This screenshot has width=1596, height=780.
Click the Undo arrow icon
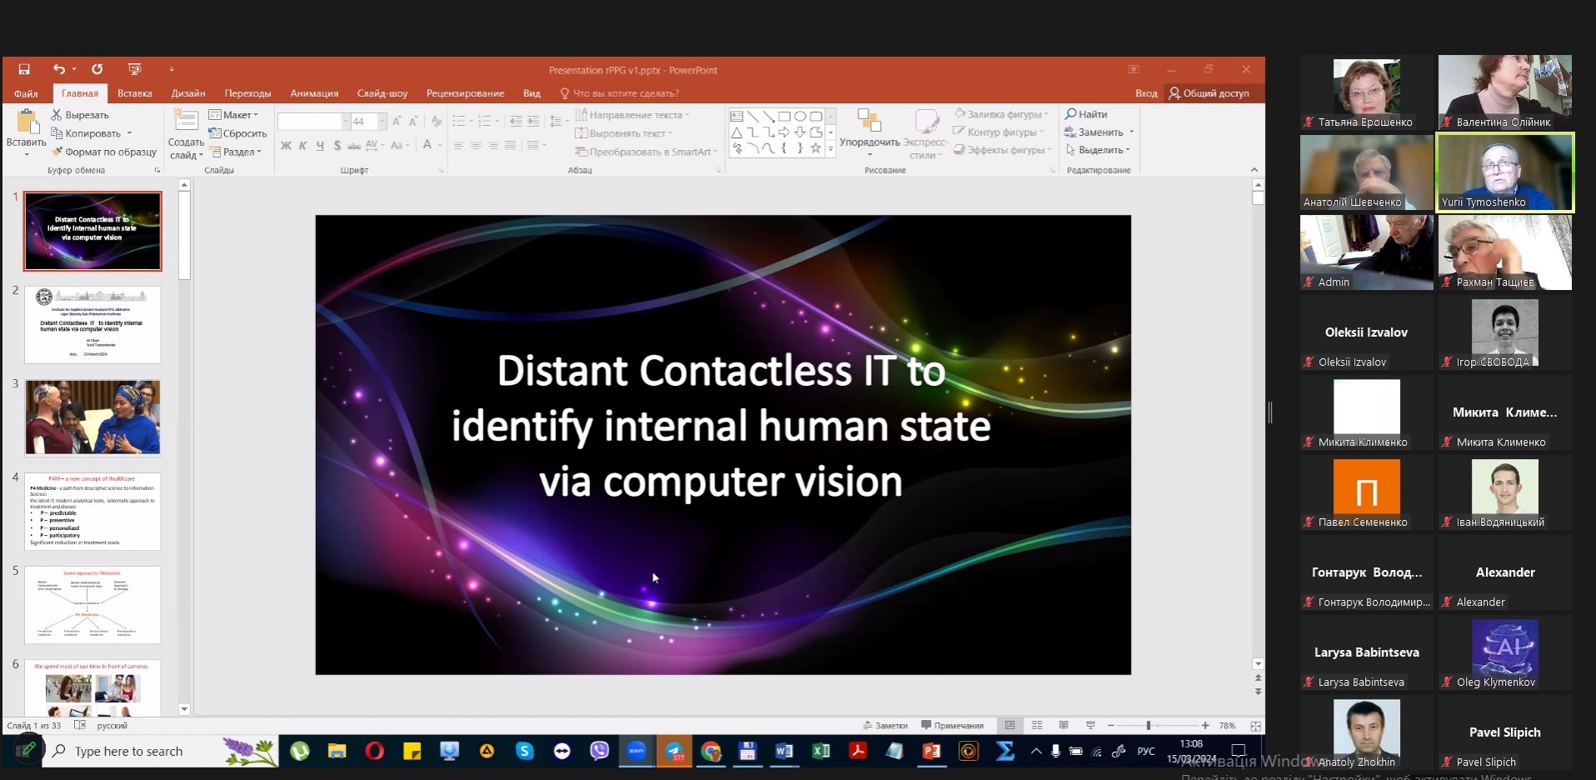58,69
